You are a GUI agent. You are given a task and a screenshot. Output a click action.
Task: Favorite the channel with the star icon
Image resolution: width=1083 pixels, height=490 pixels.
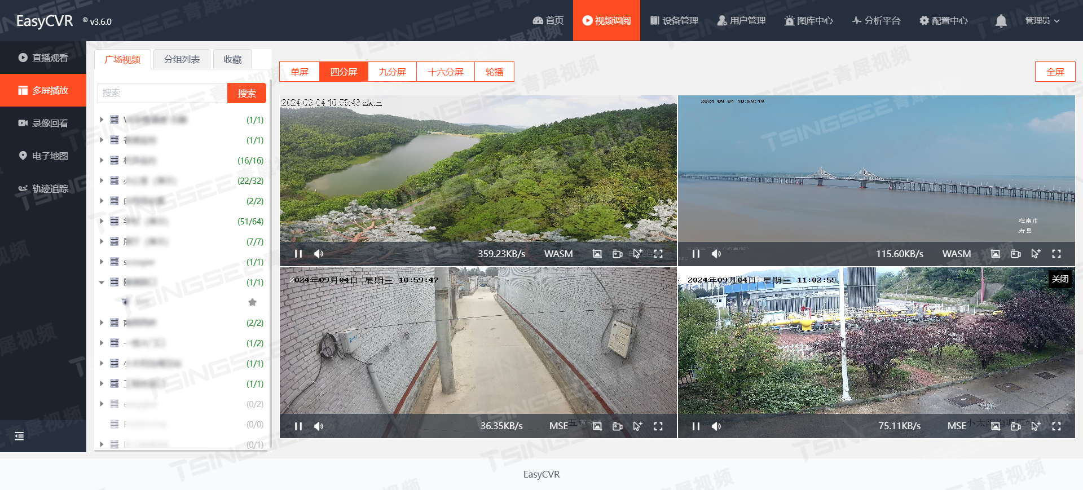(x=252, y=302)
